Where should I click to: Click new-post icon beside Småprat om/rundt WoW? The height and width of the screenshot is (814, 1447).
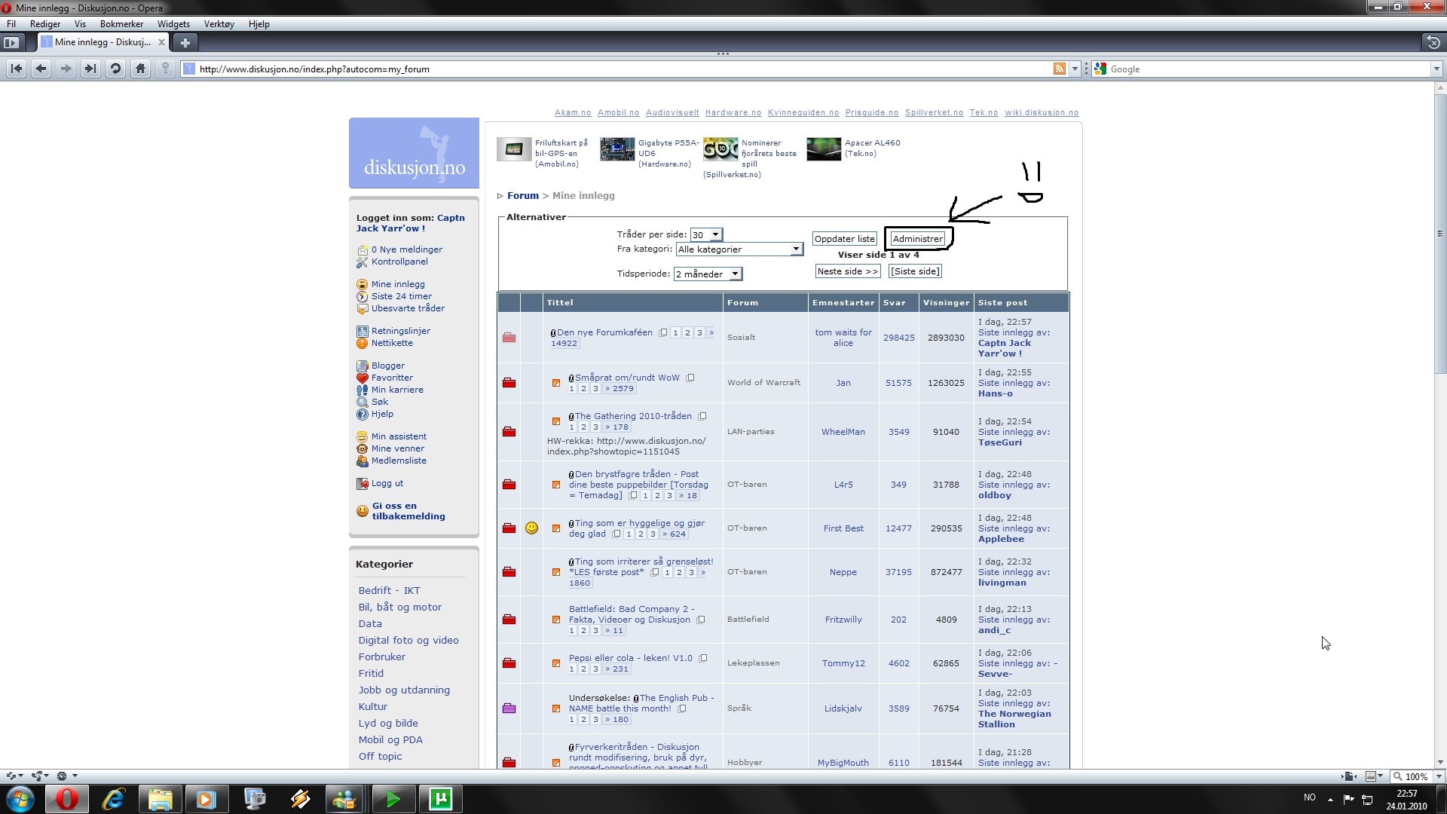556,383
